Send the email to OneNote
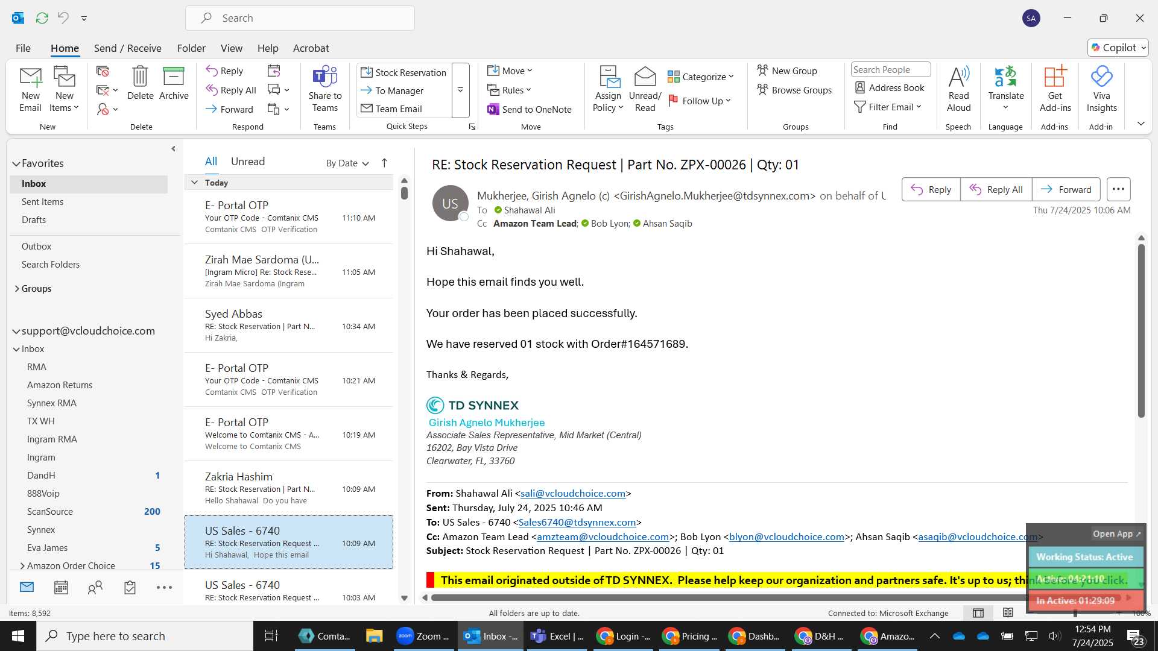This screenshot has width=1158, height=651. 530,109
